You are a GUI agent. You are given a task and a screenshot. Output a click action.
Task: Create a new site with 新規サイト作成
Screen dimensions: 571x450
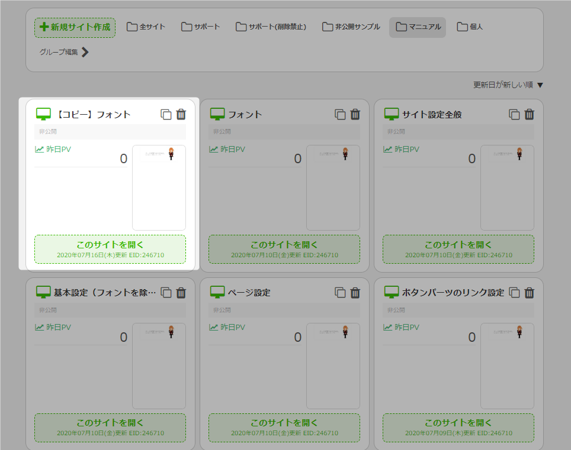[75, 28]
